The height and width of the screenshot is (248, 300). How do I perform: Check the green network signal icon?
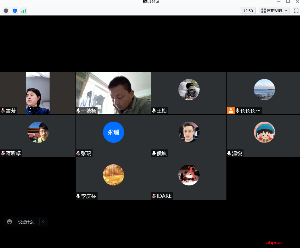coord(24,11)
